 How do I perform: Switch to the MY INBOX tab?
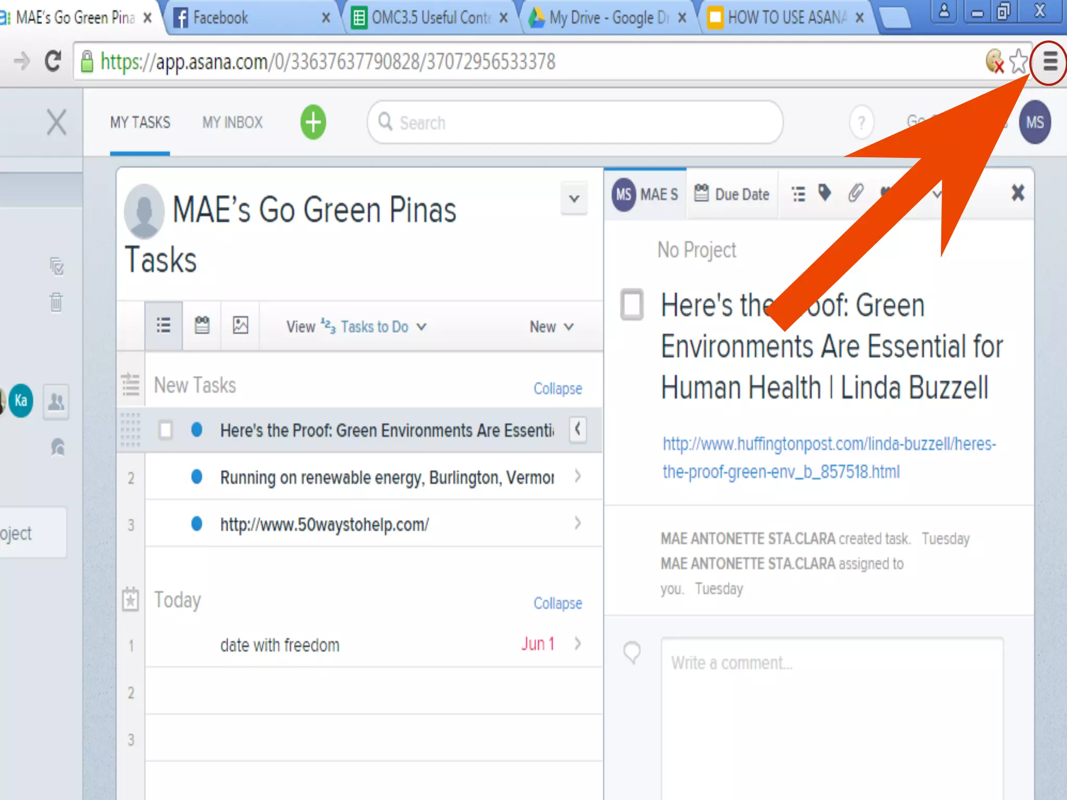point(232,122)
